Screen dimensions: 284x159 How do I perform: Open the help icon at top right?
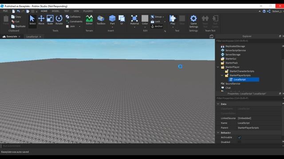pos(264,11)
